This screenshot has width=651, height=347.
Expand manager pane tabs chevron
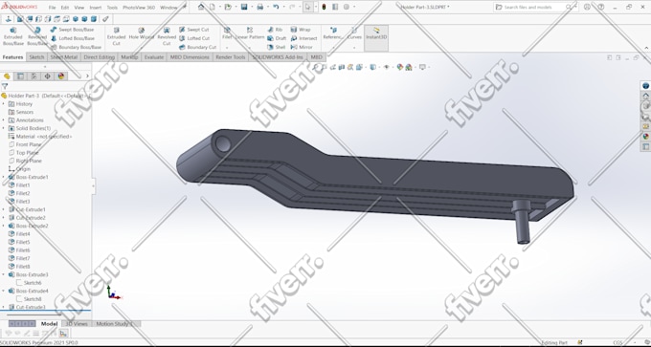[x=87, y=76]
